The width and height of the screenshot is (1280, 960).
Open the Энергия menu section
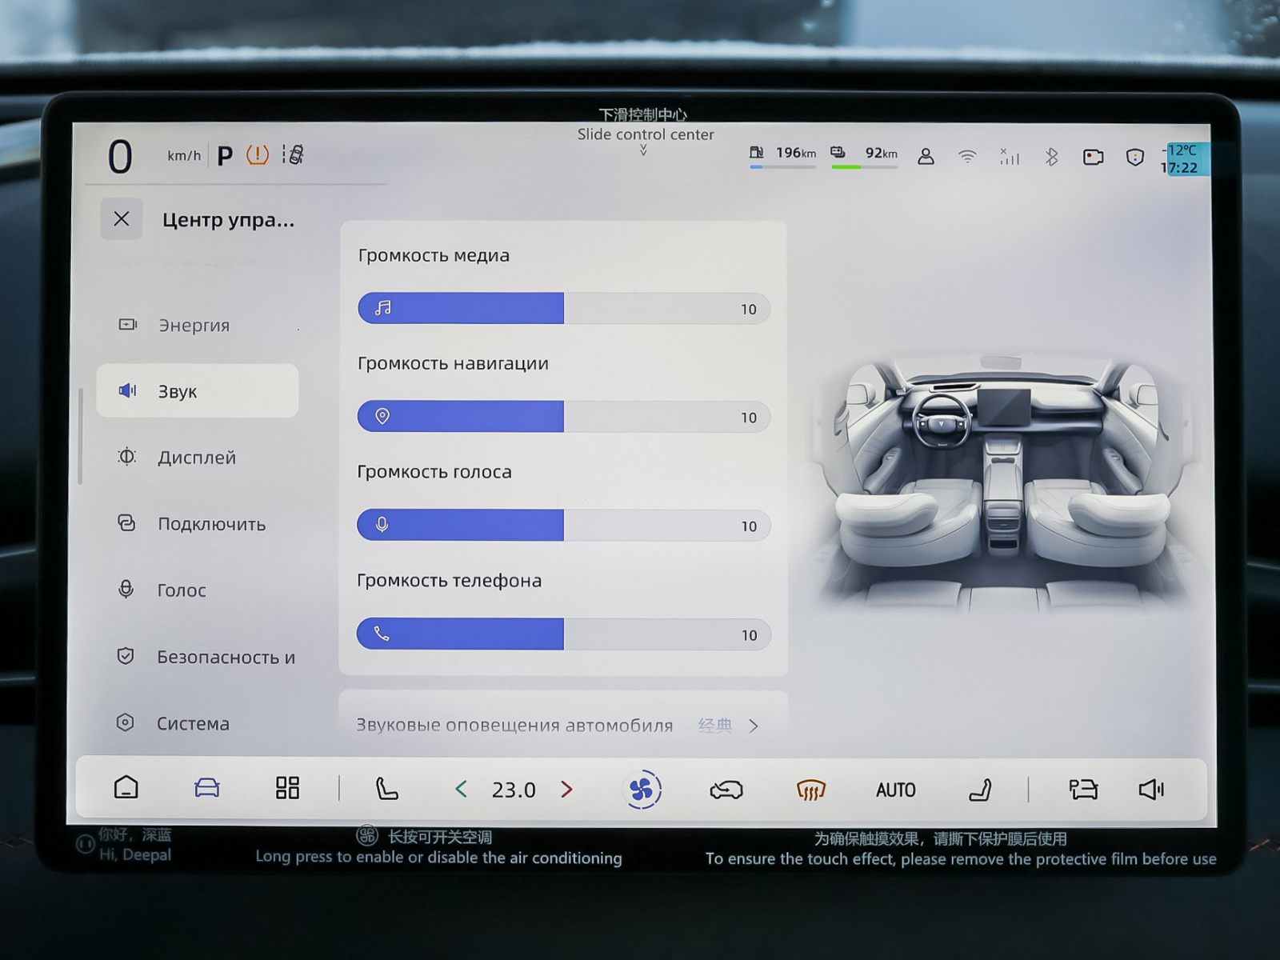(194, 325)
